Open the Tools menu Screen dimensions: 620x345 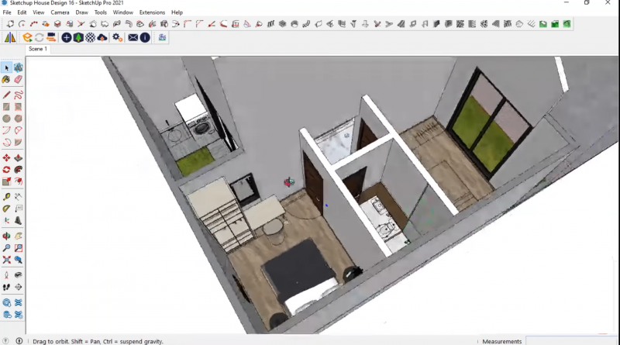(101, 12)
